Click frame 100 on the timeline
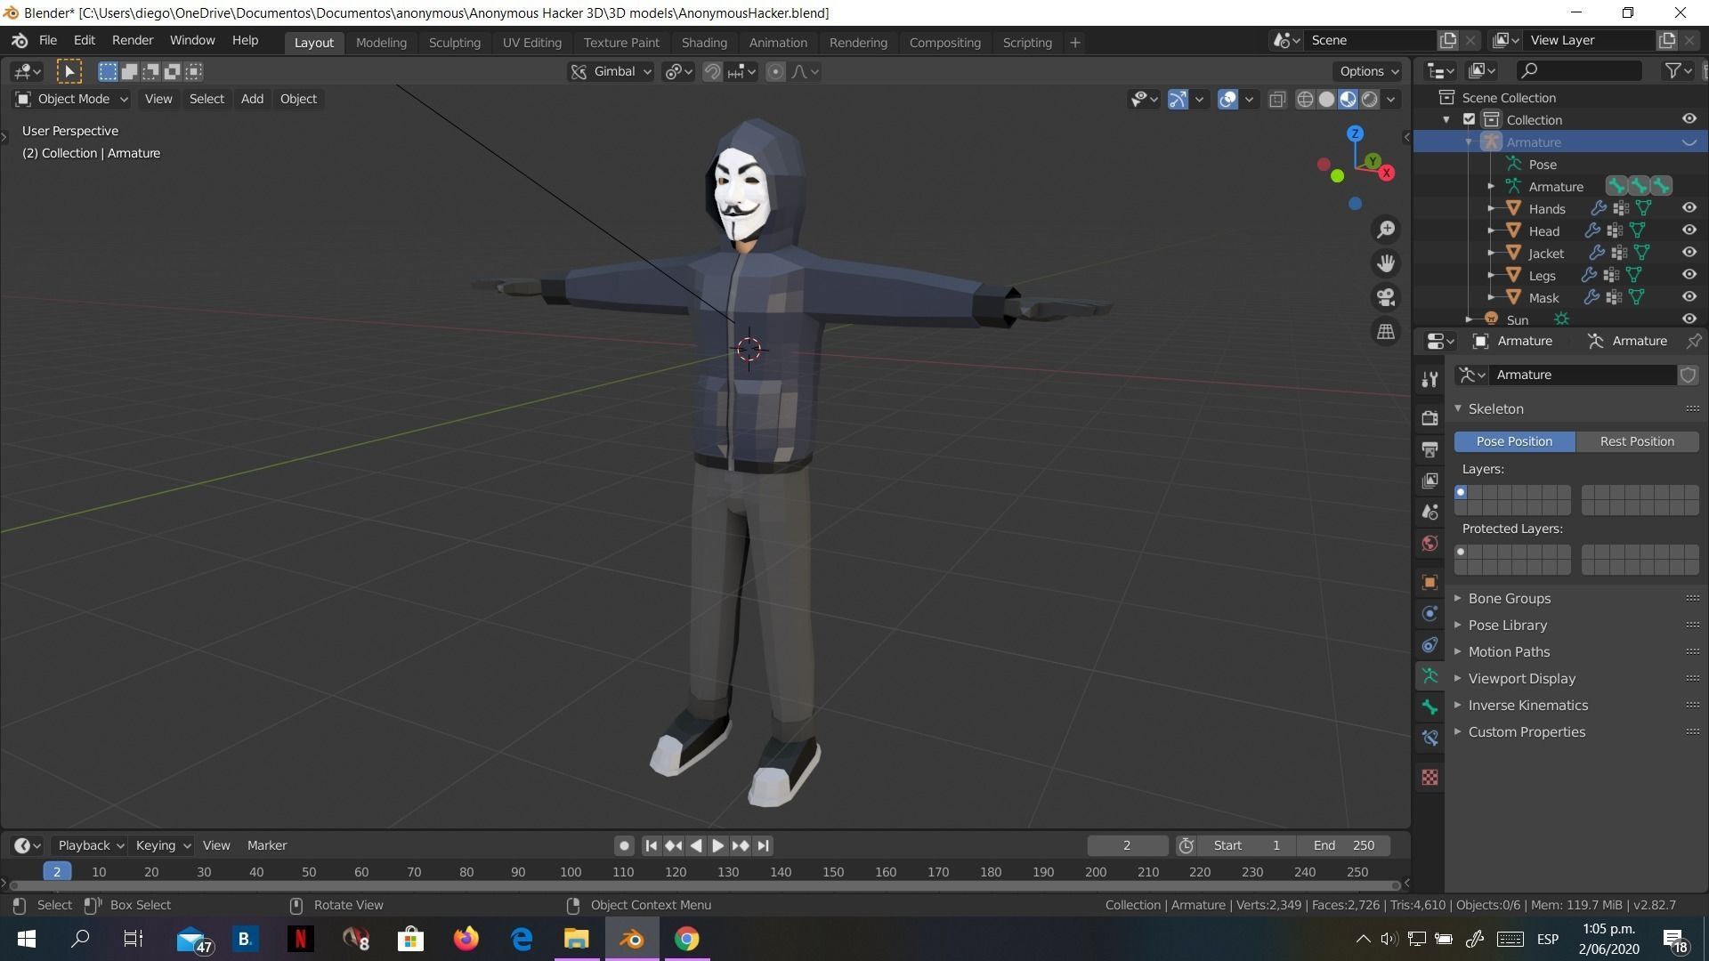1709x961 pixels. 571,872
